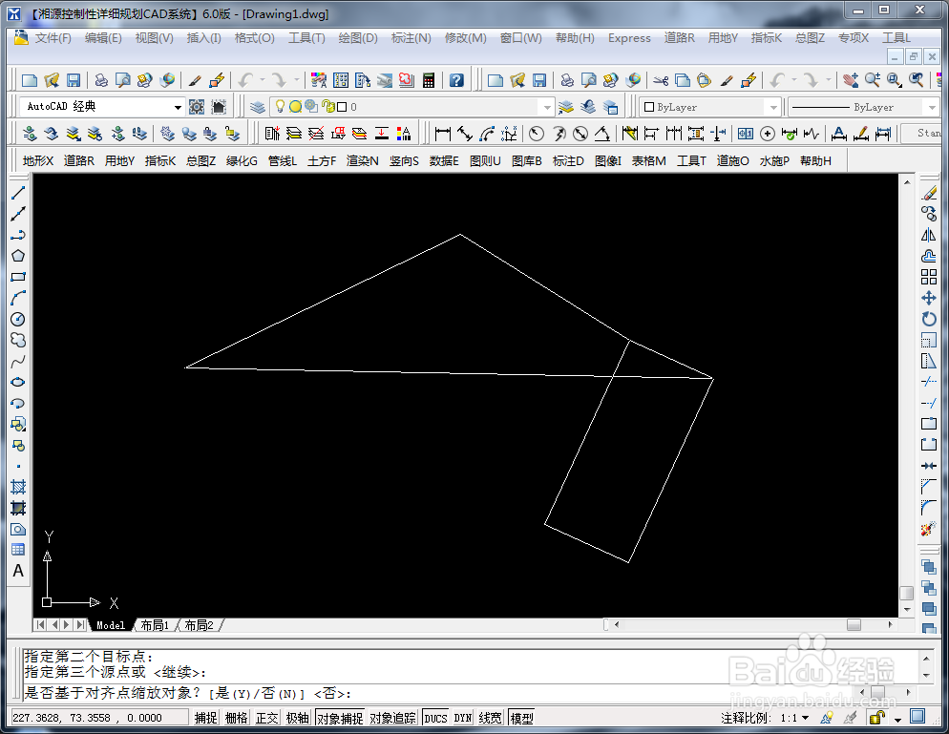Click the Array modify tool
This screenshot has height=734, width=949.
[x=929, y=277]
